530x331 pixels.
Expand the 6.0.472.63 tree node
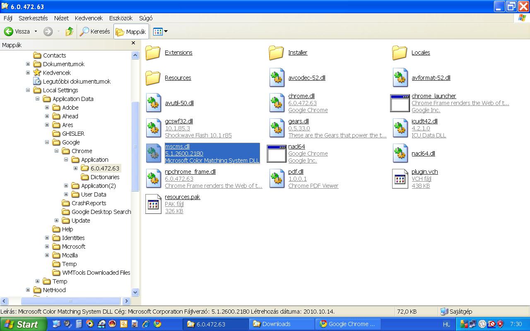[75, 168]
